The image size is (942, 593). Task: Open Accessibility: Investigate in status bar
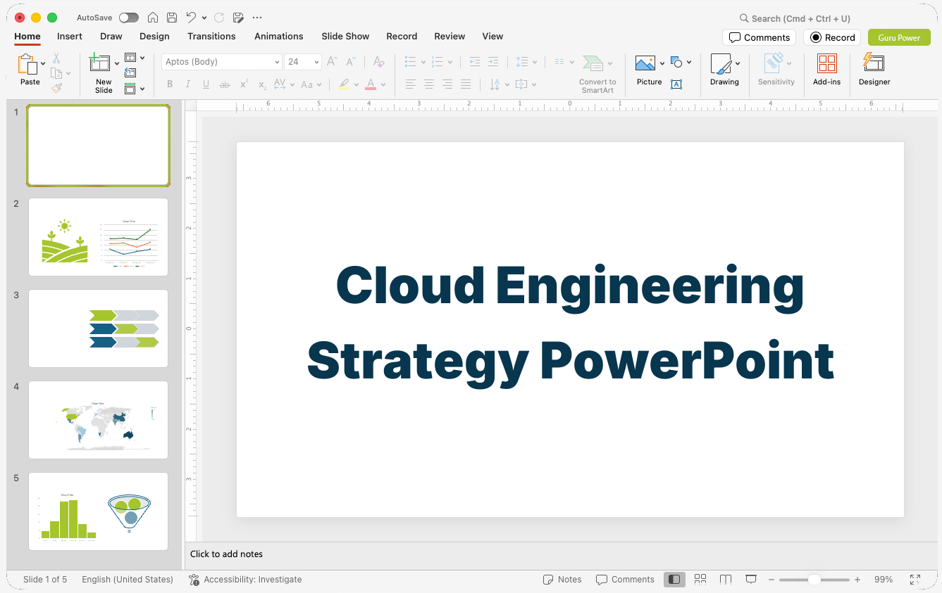tap(245, 580)
